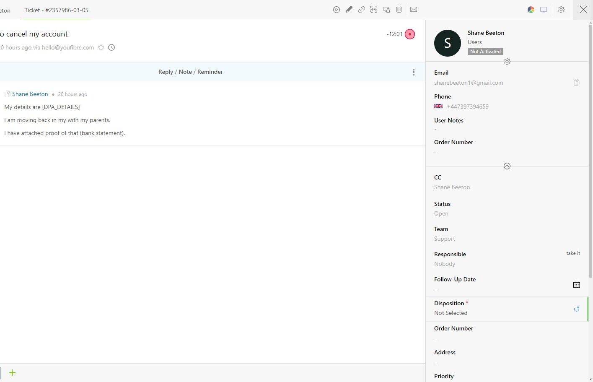Stop the red recording timer indicator
This screenshot has width=593, height=382.
pyautogui.click(x=409, y=34)
